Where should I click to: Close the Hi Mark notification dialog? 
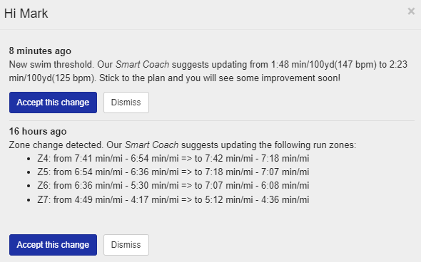click(411, 11)
